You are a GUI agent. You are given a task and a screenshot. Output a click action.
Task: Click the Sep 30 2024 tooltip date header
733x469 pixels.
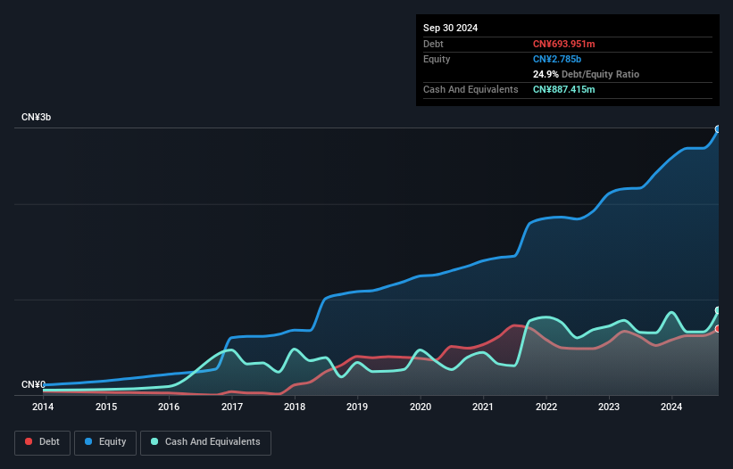[x=450, y=28]
